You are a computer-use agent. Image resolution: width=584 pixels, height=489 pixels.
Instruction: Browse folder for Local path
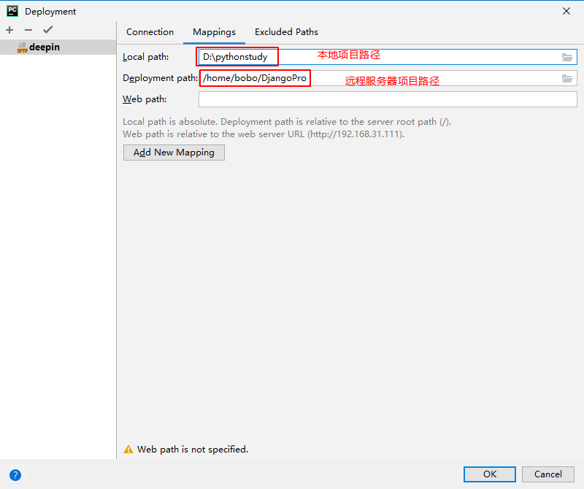point(567,57)
